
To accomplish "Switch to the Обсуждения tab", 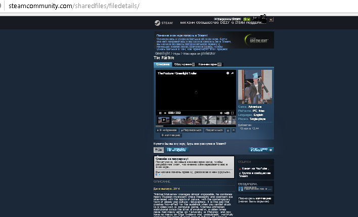I will (x=184, y=64).
